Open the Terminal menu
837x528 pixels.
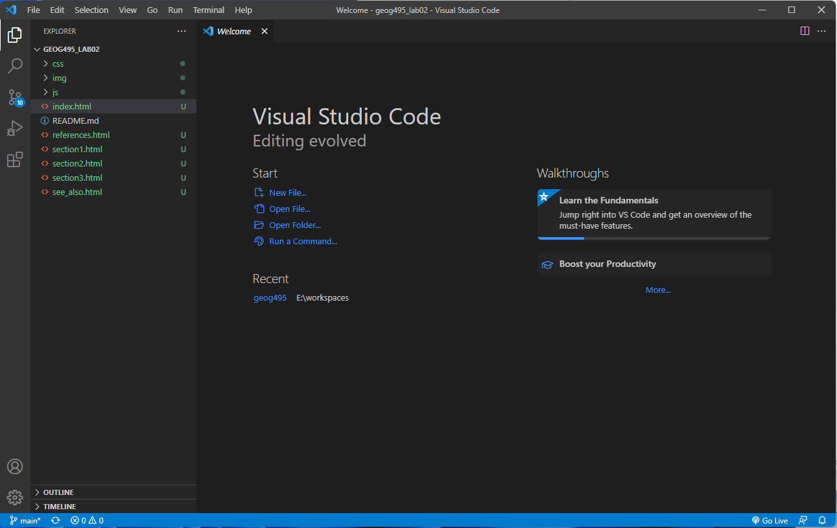[x=209, y=10]
